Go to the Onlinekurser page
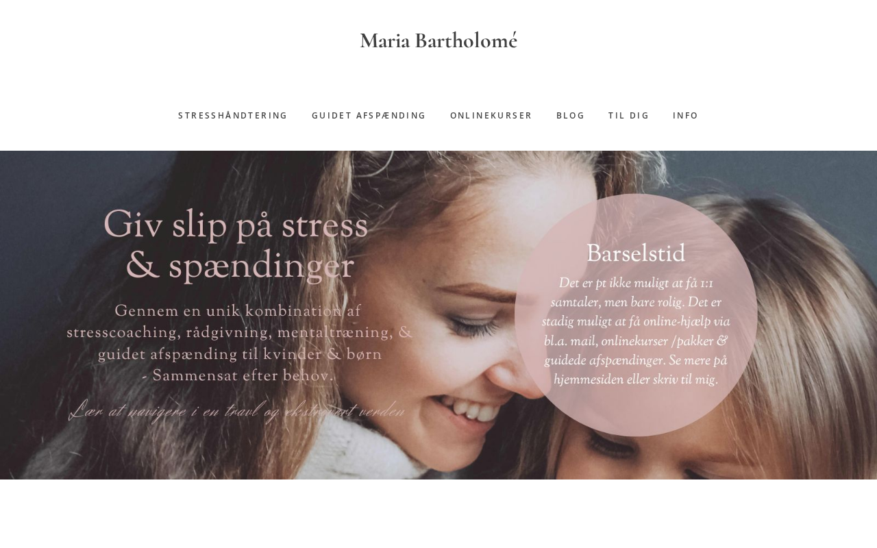 491,115
